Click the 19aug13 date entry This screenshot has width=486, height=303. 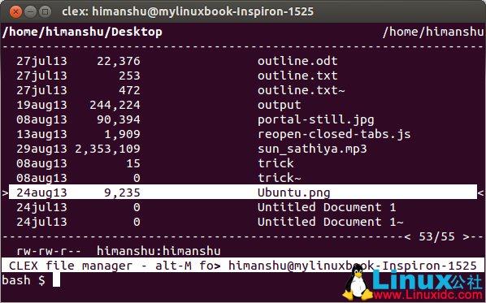(x=41, y=105)
